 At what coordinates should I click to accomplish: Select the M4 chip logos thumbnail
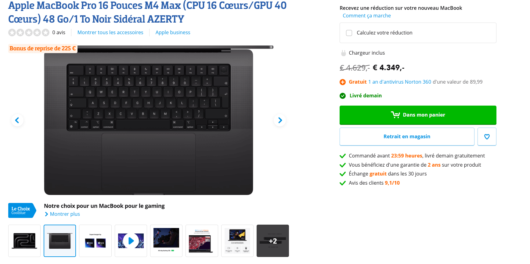pos(95,241)
